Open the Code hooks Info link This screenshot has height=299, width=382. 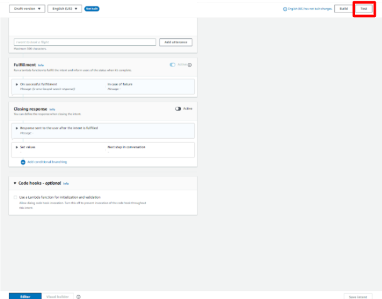click(x=66, y=183)
